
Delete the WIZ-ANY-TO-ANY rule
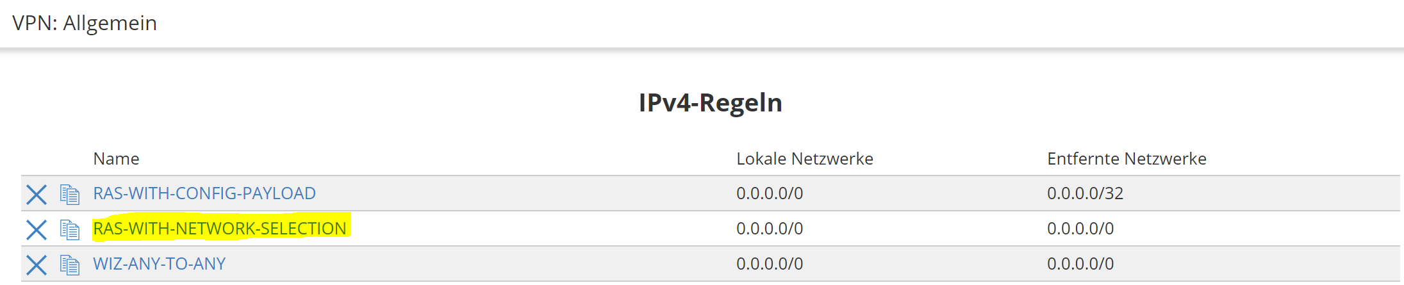37,265
